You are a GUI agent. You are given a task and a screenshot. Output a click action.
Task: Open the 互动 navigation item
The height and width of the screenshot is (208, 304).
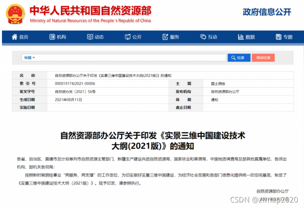209,37
